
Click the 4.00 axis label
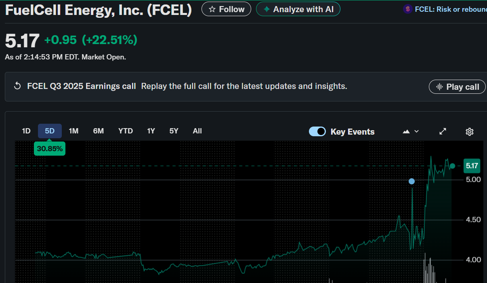[473, 260]
